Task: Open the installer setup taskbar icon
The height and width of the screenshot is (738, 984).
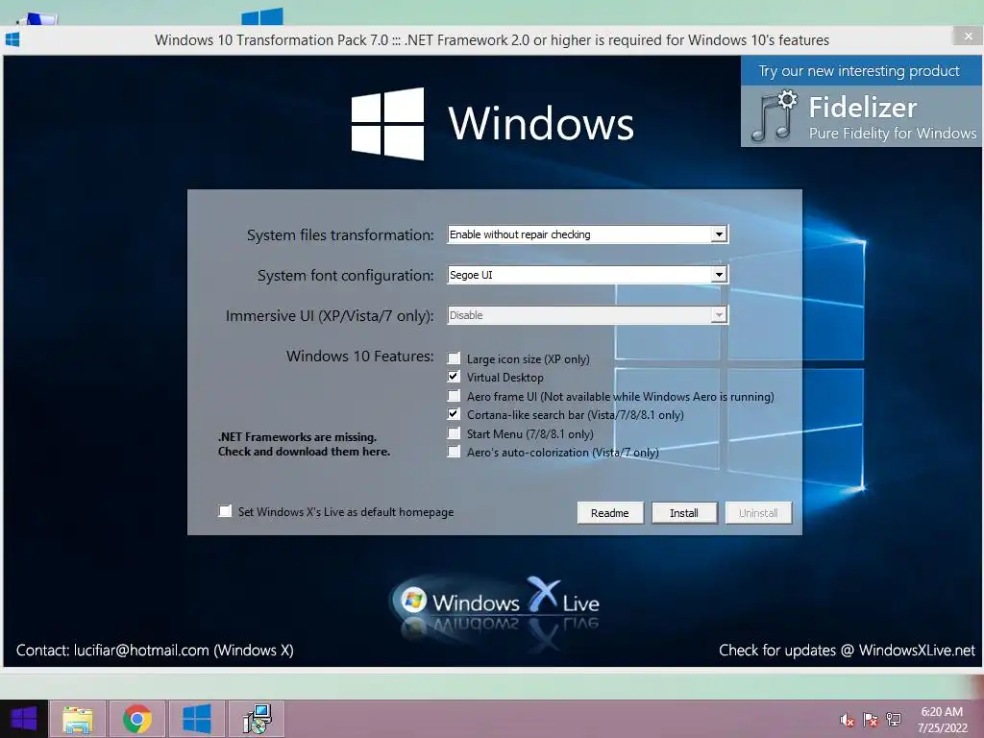Action: (x=257, y=719)
